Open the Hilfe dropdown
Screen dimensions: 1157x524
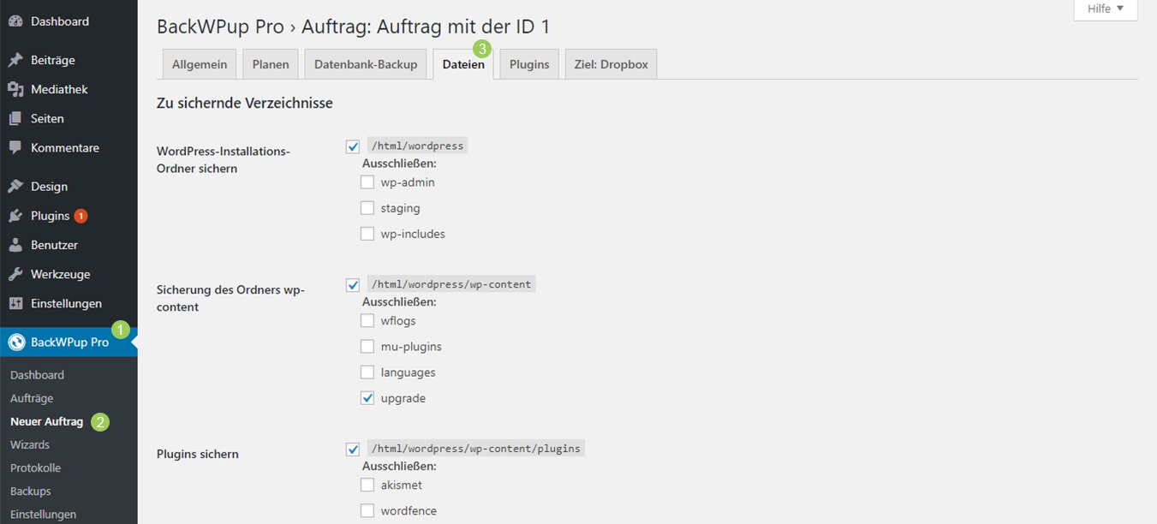click(x=1105, y=9)
